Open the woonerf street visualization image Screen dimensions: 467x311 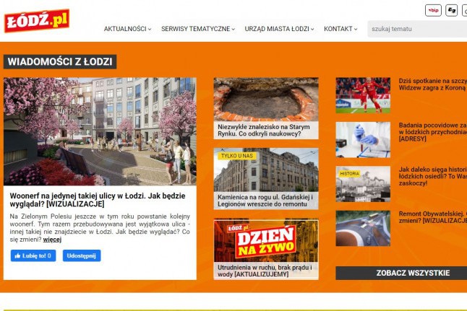tap(100, 131)
